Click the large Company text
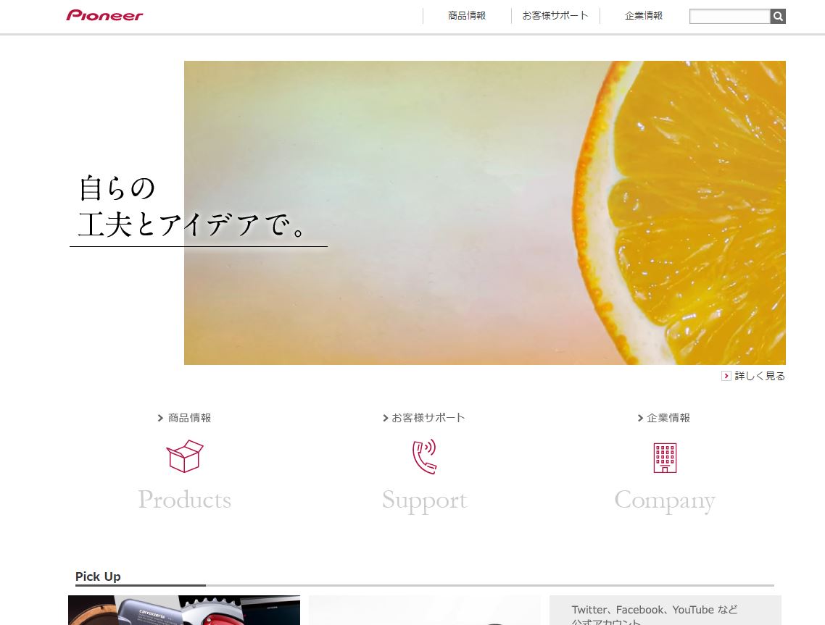Image resolution: width=825 pixels, height=625 pixels. (x=665, y=500)
